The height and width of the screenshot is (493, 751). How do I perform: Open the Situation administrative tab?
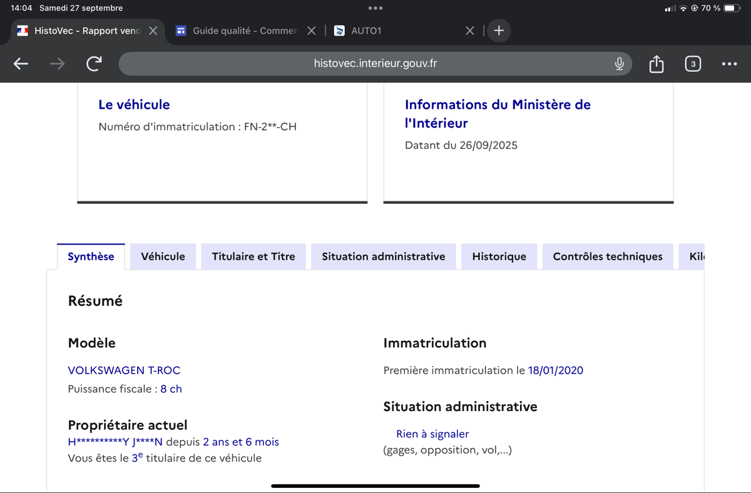pos(383,257)
